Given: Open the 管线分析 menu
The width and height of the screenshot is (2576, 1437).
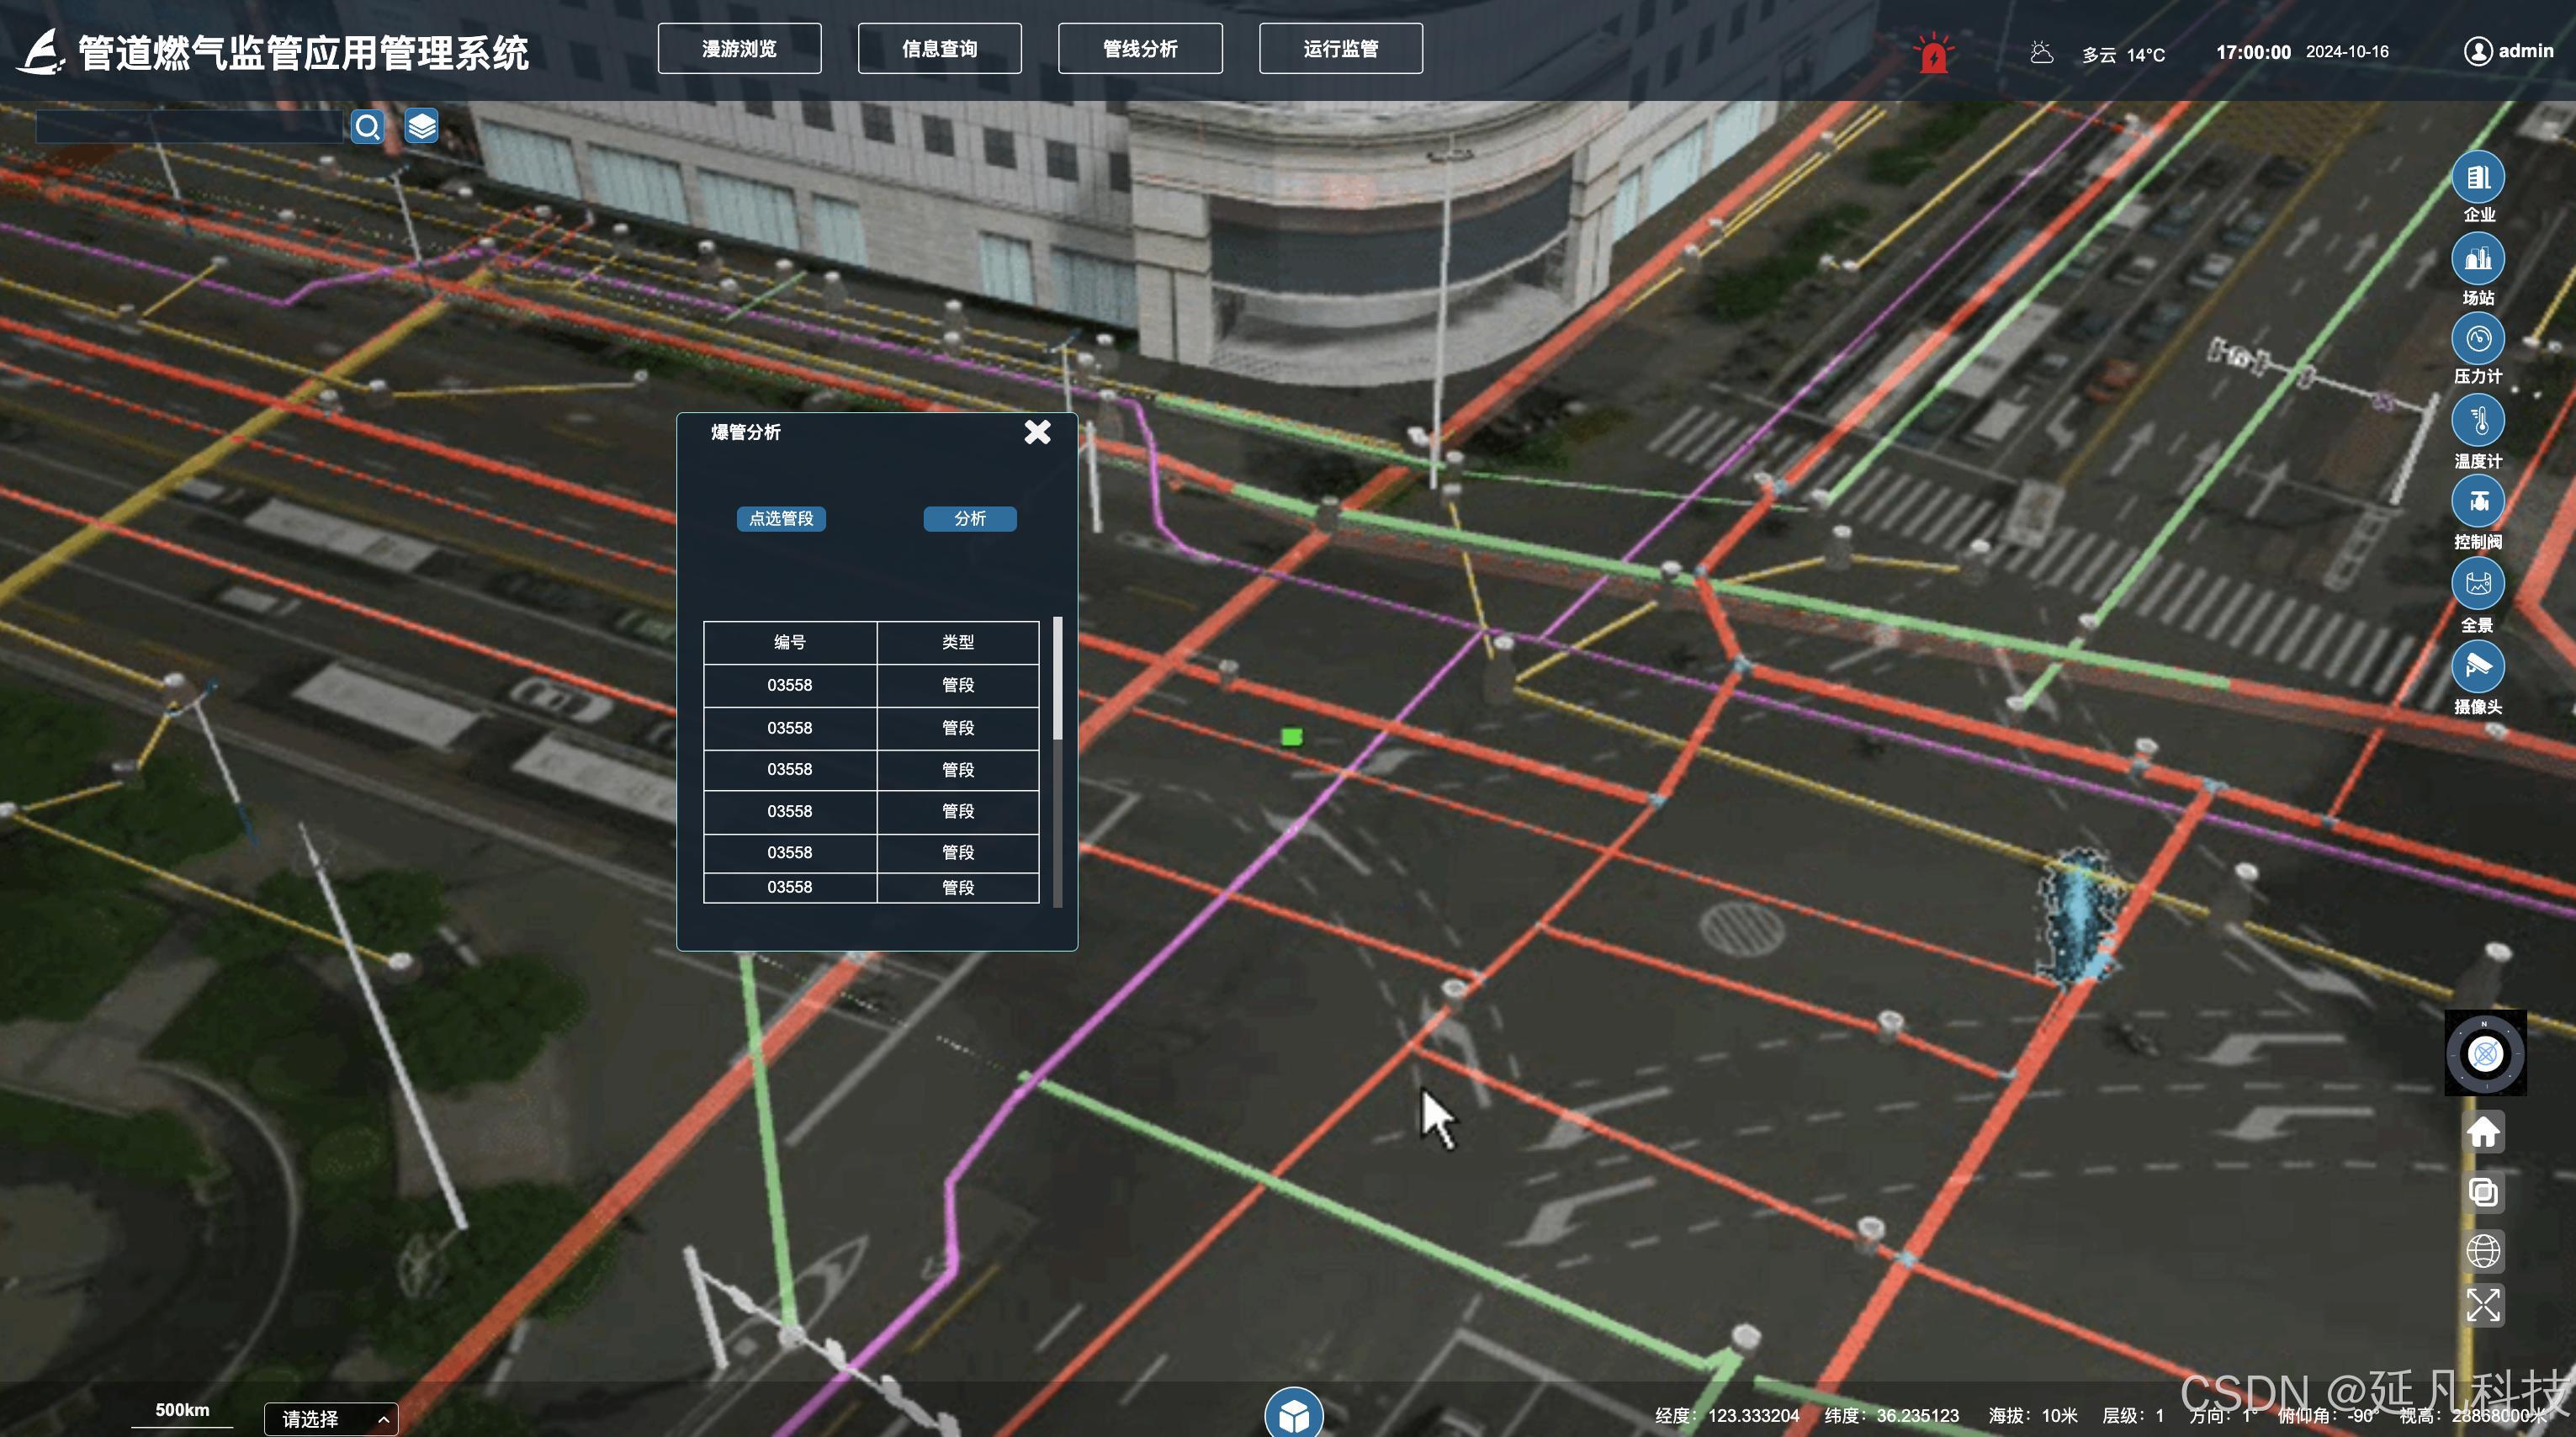Looking at the screenshot, I should [x=1140, y=49].
